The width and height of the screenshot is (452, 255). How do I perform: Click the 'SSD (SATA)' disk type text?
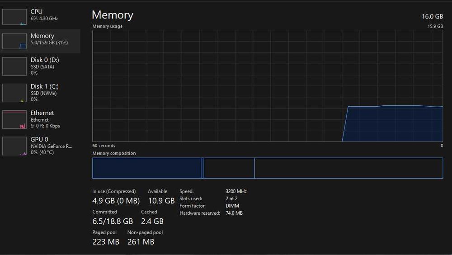tap(42, 66)
